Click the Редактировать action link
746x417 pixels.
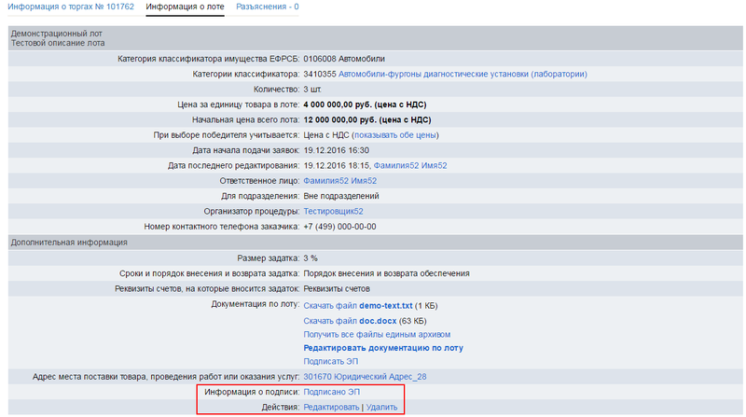click(332, 407)
